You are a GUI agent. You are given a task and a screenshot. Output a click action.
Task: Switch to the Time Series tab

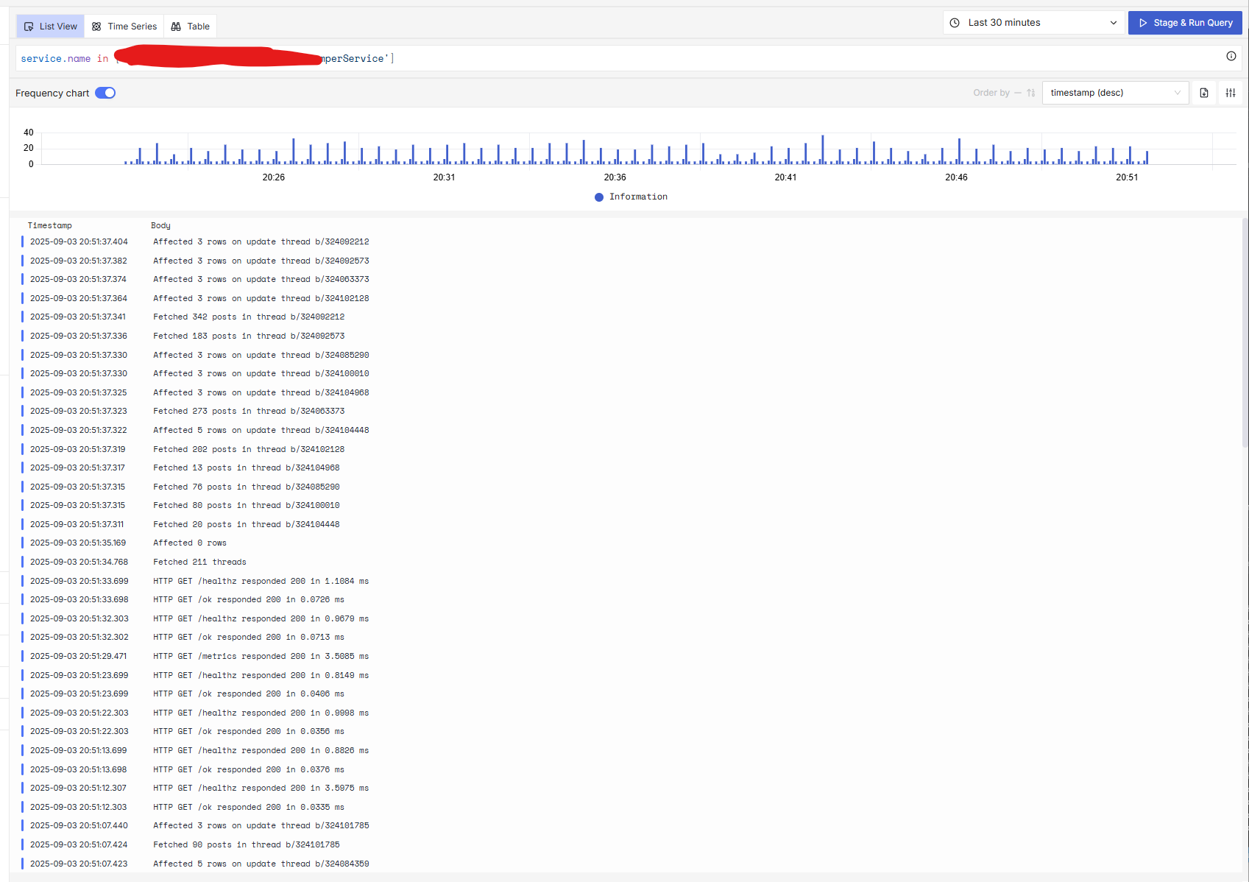(124, 27)
